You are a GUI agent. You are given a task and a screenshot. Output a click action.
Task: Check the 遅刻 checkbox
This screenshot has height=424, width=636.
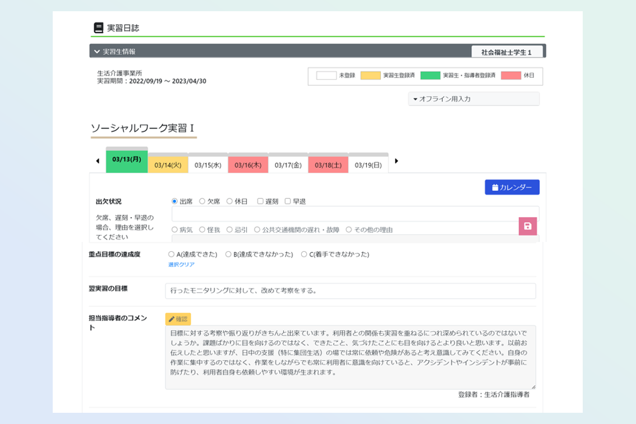pos(260,201)
